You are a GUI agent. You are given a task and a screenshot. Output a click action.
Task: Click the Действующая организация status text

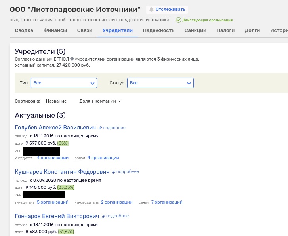[x=207, y=20]
